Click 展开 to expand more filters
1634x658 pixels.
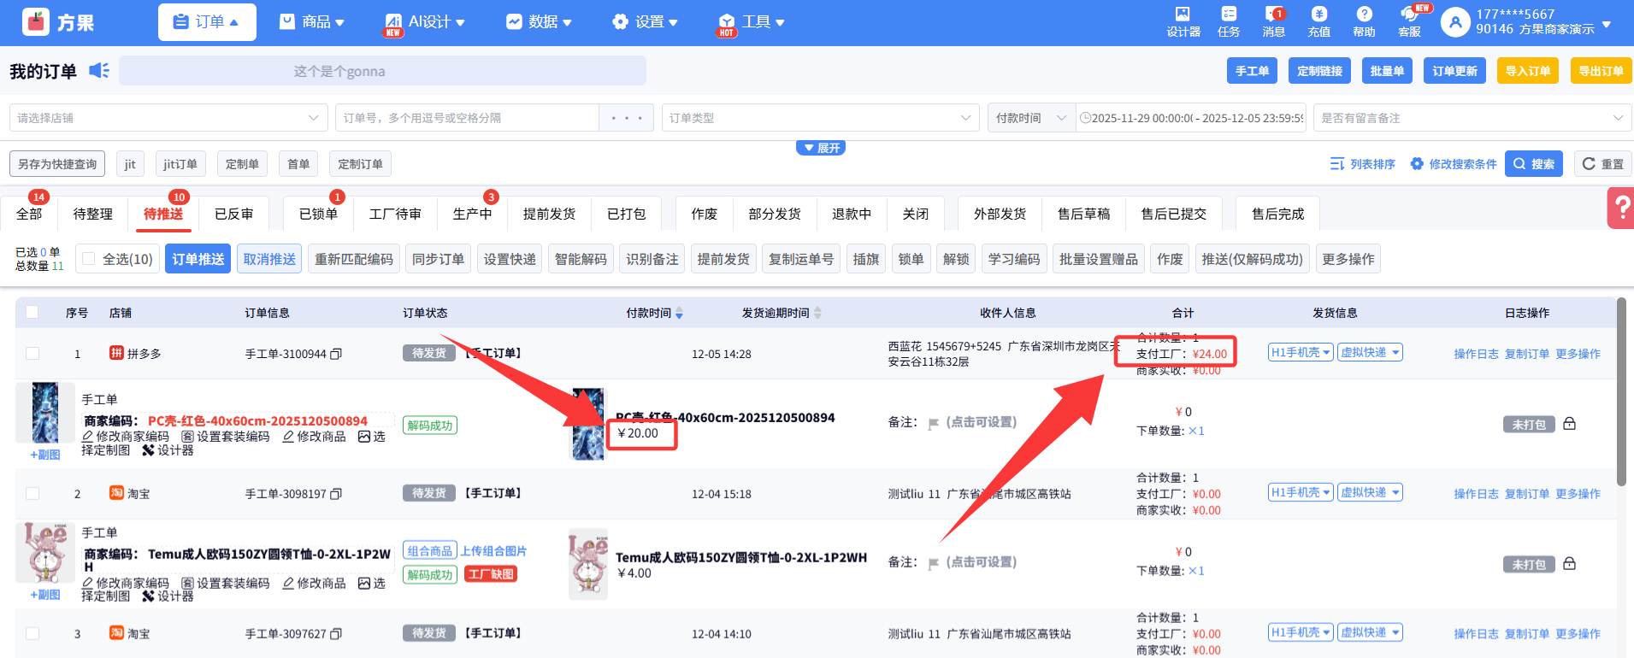click(821, 148)
